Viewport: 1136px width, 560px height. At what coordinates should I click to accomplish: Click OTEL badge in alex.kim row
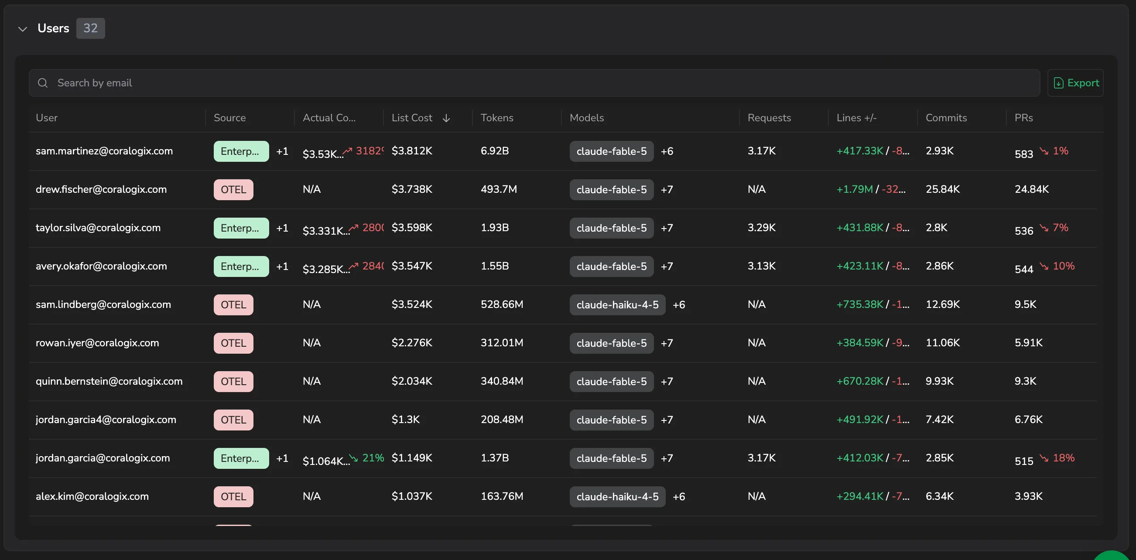[233, 496]
